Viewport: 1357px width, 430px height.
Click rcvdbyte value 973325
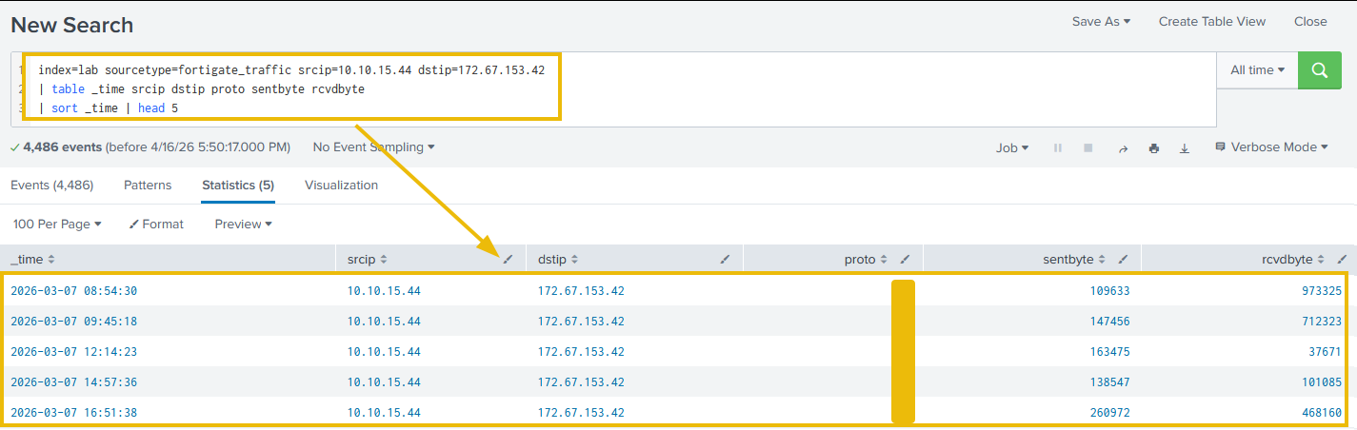1322,291
